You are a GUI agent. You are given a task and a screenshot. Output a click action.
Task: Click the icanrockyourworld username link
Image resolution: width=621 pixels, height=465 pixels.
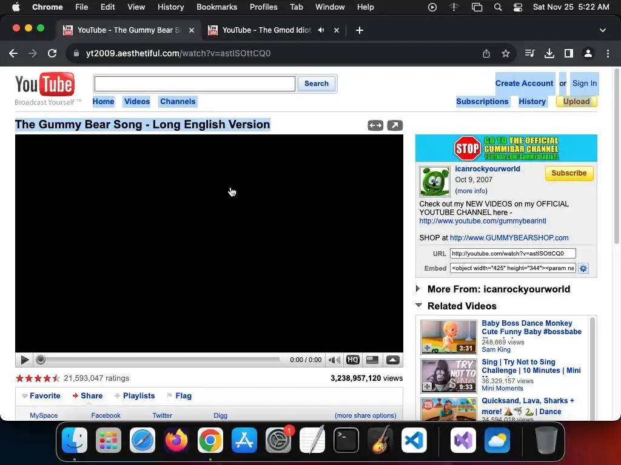click(x=488, y=169)
